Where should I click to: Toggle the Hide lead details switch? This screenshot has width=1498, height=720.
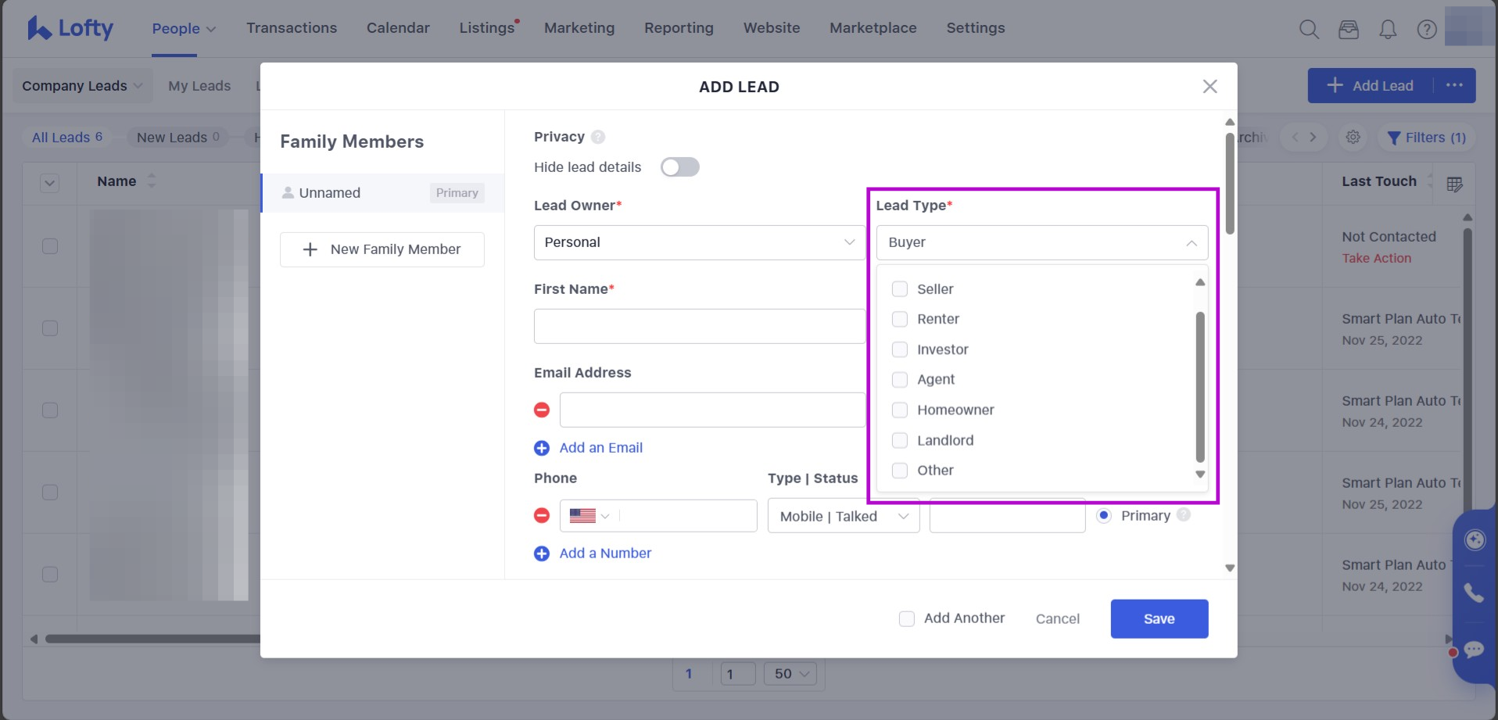[679, 167]
